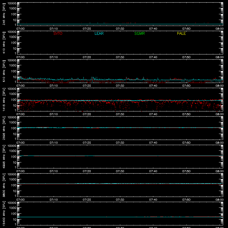Select the 8800 MHz [SFU] axis label

pos(4,185)
